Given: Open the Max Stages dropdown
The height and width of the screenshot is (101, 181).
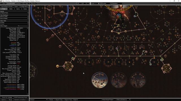Looking at the screenshot, I should click(x=10, y=26).
